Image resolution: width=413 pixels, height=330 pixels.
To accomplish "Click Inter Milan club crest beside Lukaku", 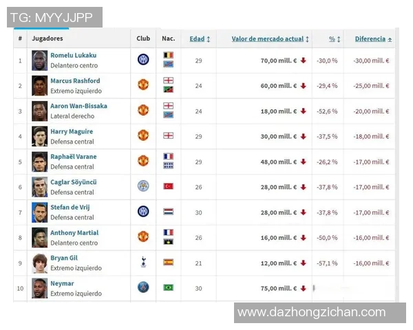I will (x=143, y=60).
